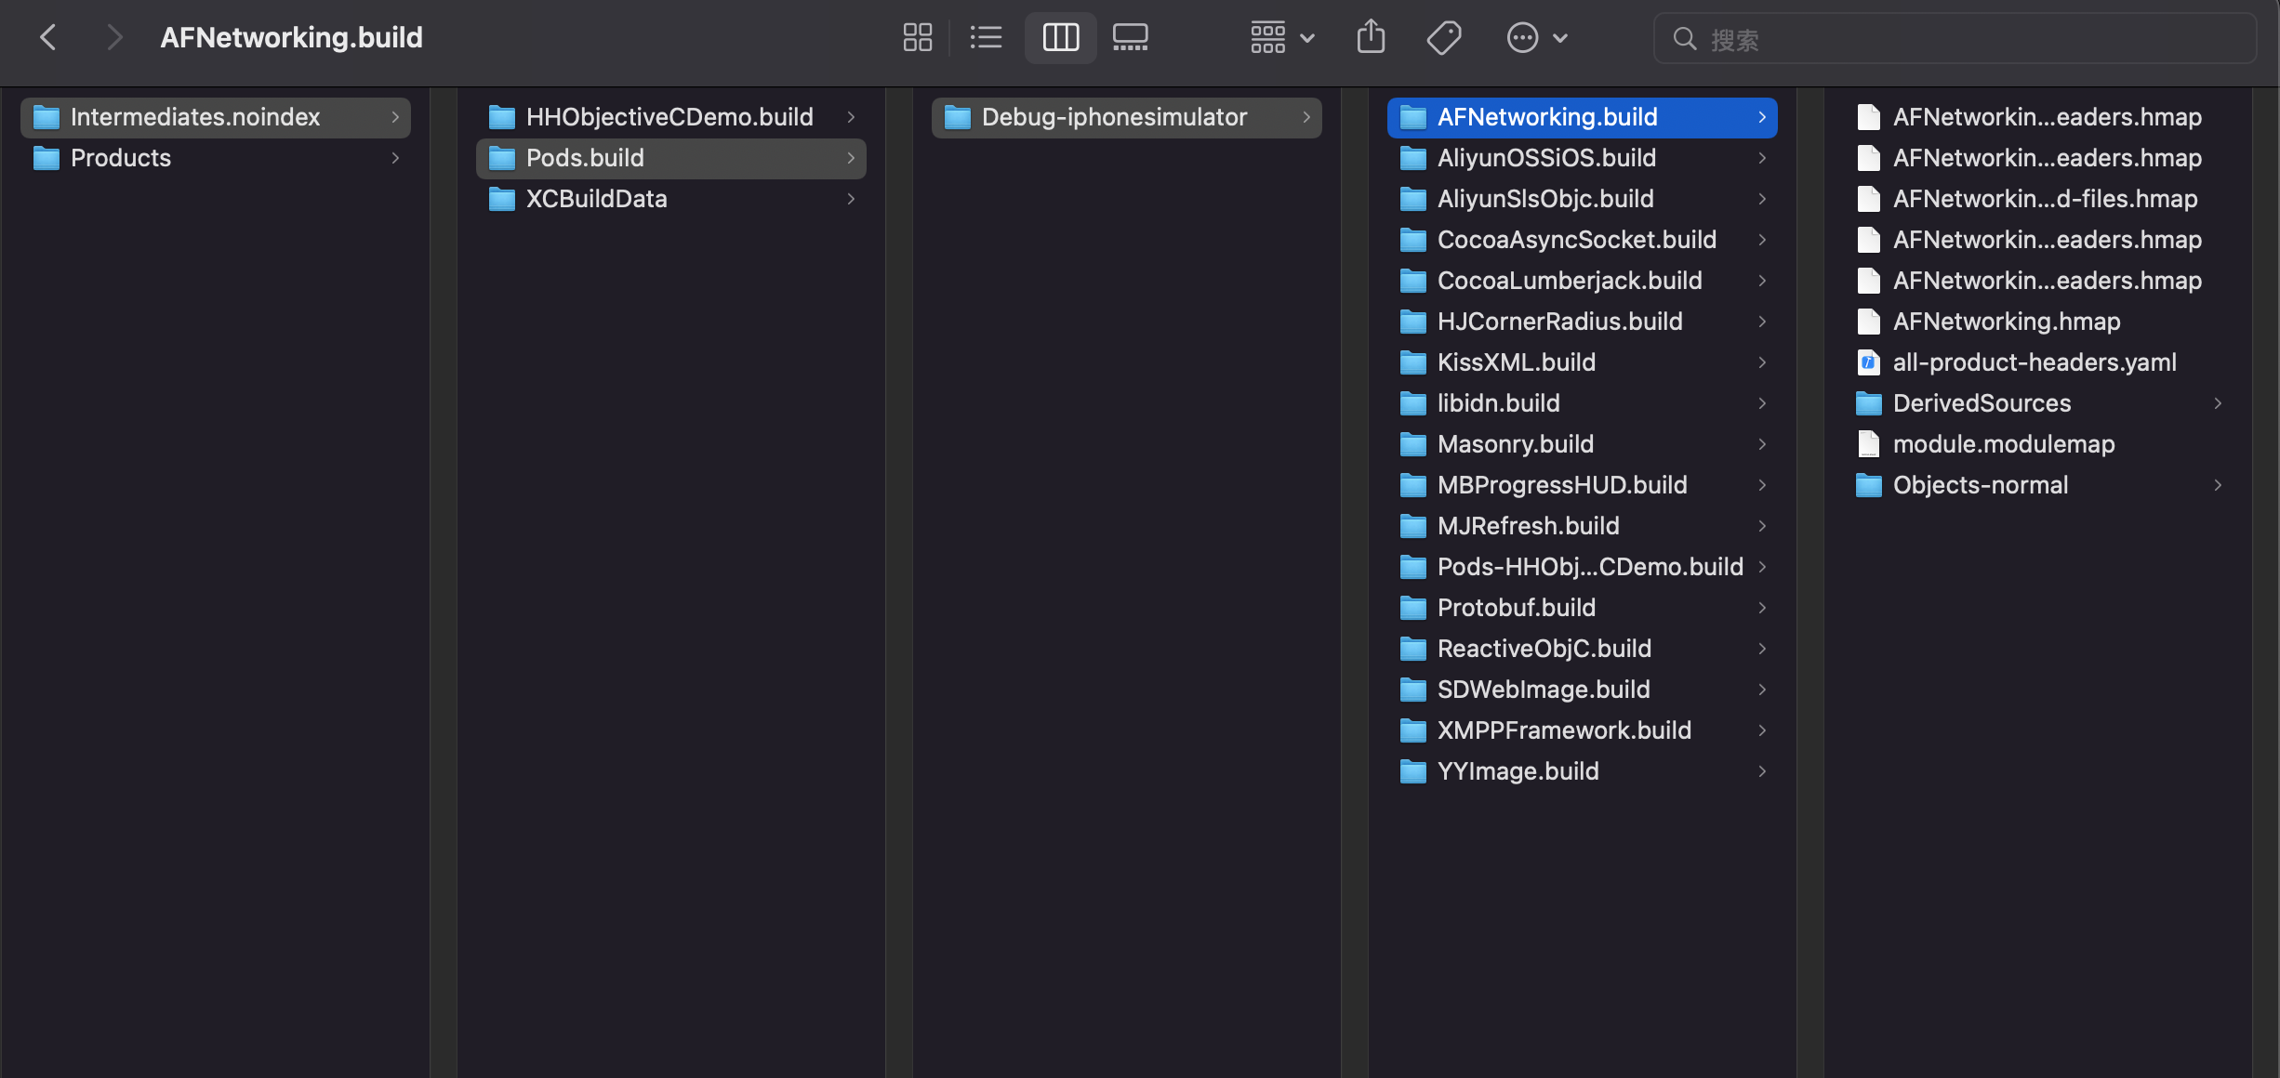The image size is (2280, 1078).
Task: Click the YYImage.build folder icon
Action: (x=1413, y=771)
